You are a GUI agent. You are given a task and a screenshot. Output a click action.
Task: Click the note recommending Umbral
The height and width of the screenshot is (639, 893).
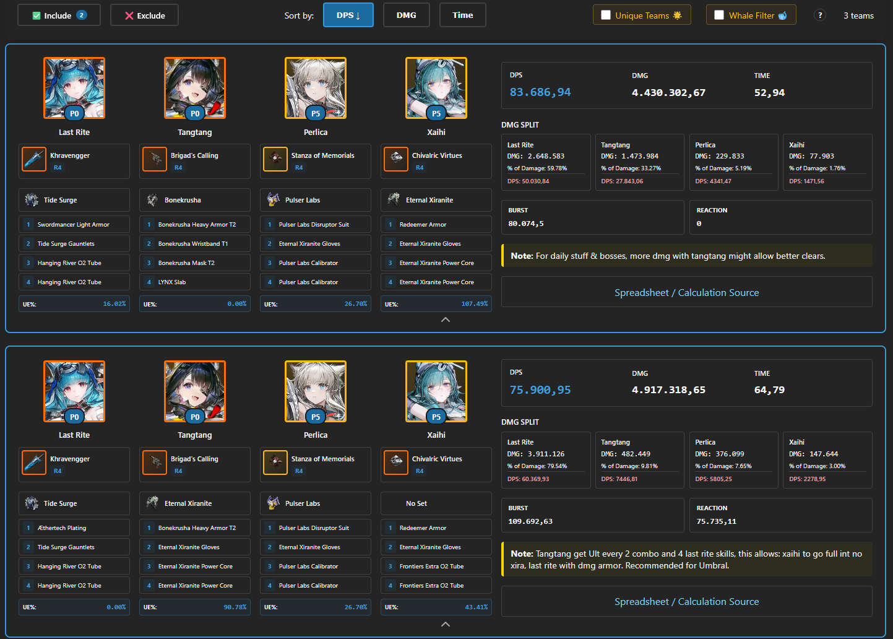687,559
